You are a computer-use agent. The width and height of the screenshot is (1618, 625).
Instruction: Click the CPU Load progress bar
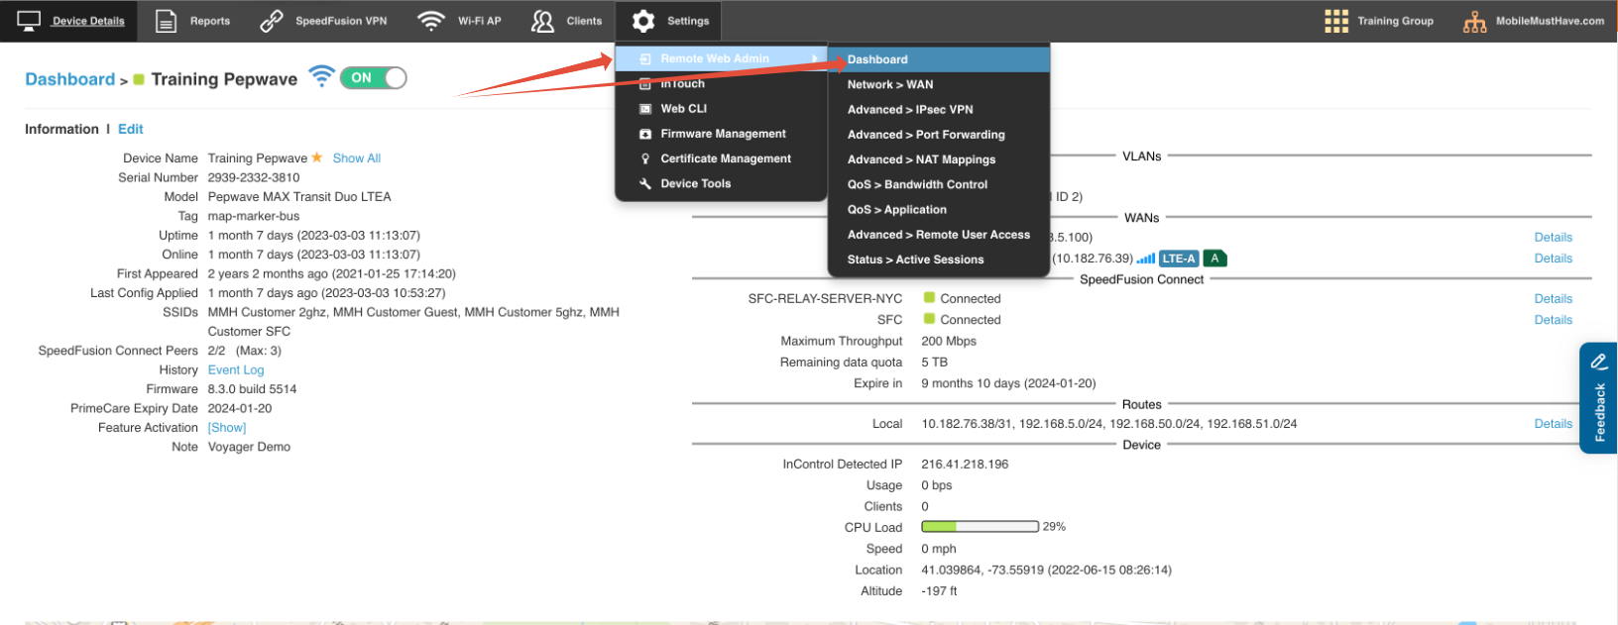(980, 527)
